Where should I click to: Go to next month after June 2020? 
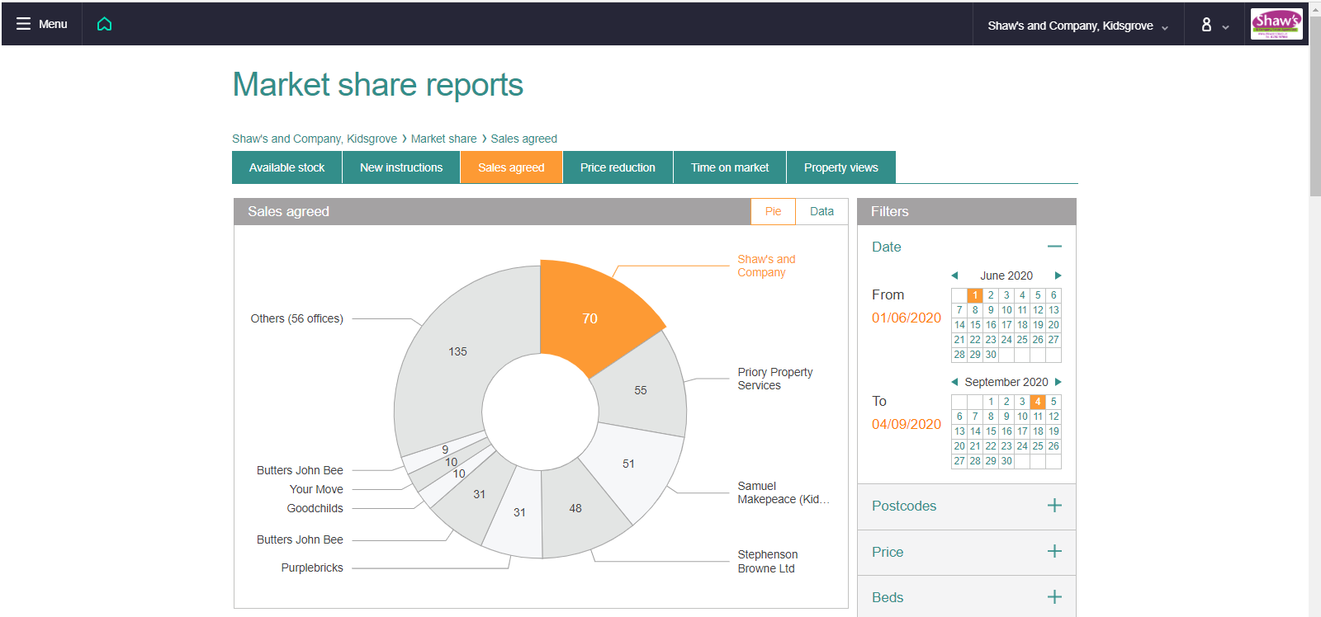pos(1058,276)
